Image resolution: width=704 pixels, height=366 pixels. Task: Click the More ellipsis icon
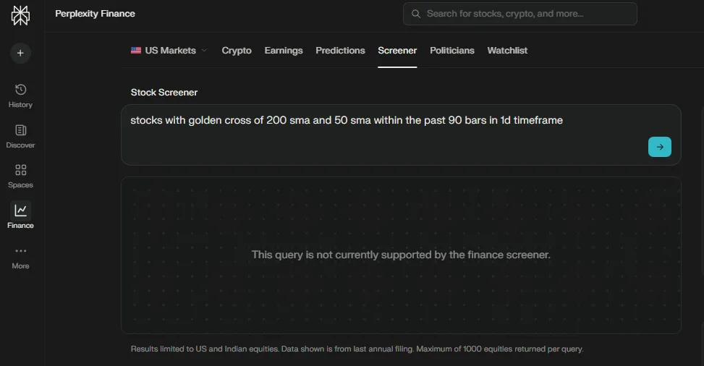[20, 251]
